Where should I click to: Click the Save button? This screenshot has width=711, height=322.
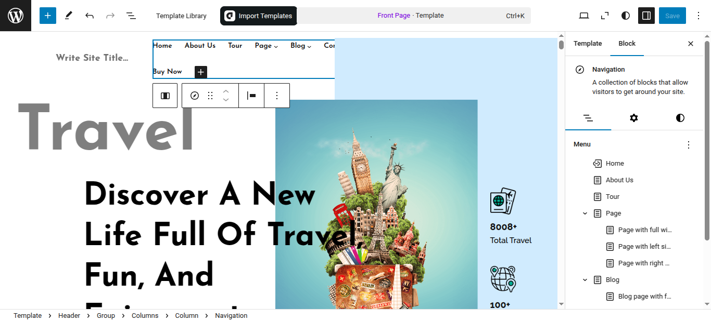(672, 16)
